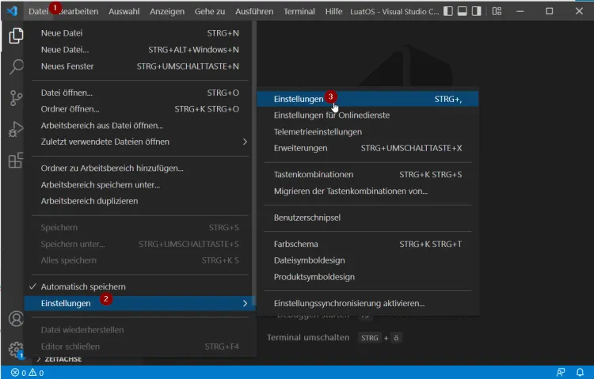Image resolution: width=594 pixels, height=379 pixels.
Task: Choose Dateisymboldesign
Action: click(367, 260)
